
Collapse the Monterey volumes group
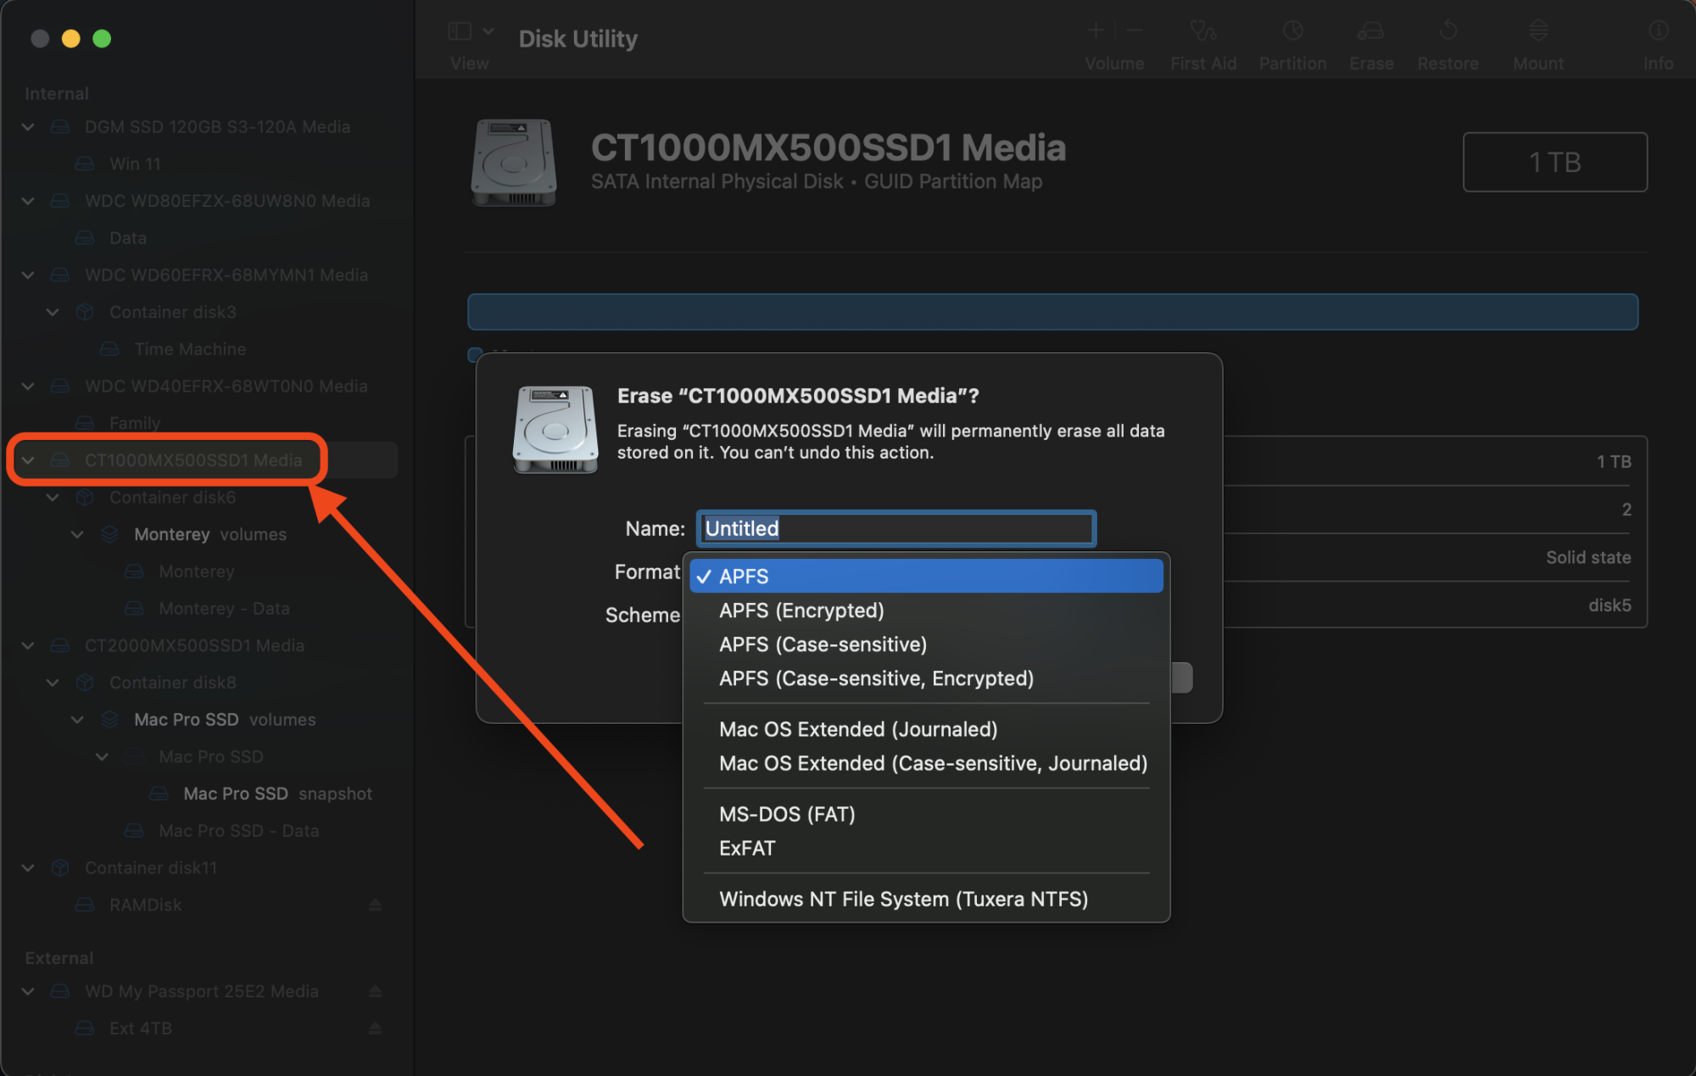(77, 534)
